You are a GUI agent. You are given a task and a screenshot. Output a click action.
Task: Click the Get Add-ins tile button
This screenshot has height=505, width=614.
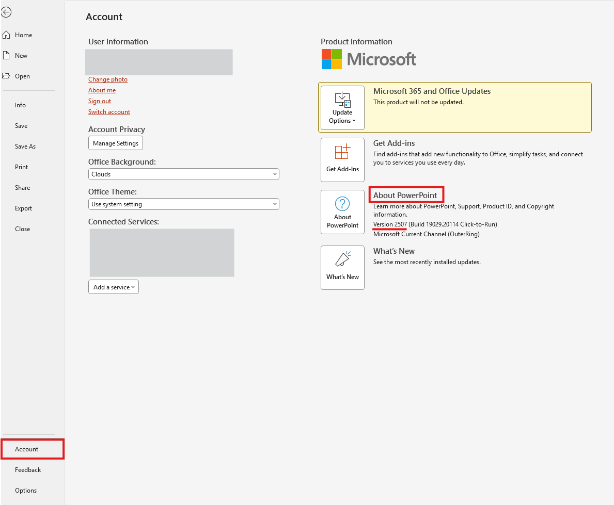point(342,159)
